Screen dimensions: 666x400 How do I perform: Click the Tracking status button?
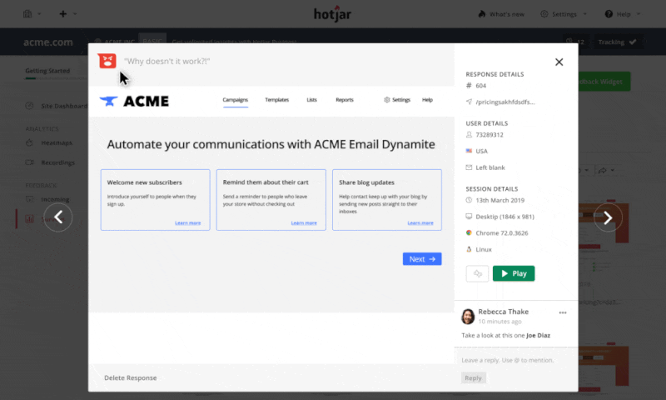(617, 42)
